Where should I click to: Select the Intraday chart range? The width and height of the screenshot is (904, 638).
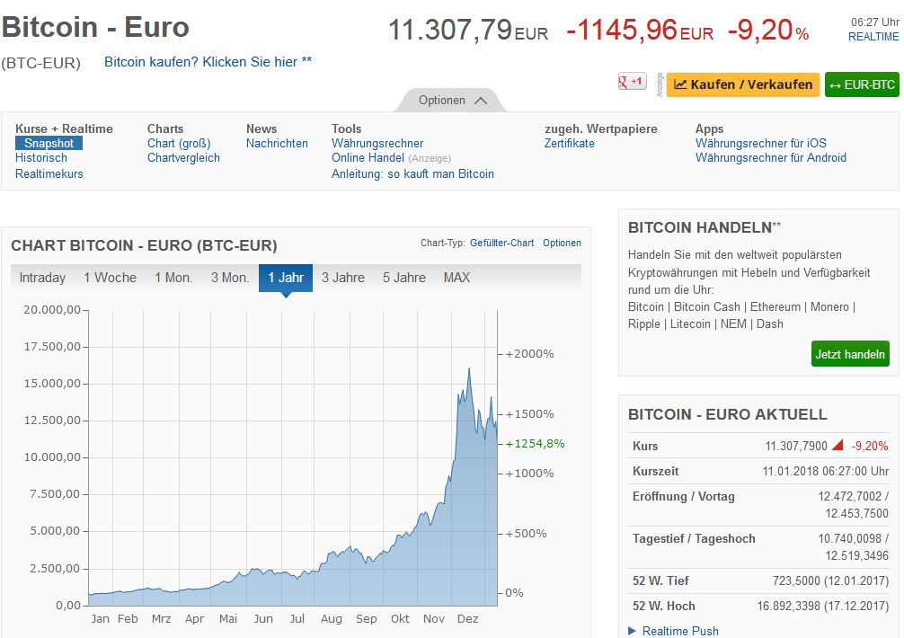(42, 278)
